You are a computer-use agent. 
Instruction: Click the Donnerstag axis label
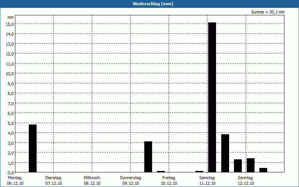click(x=130, y=178)
